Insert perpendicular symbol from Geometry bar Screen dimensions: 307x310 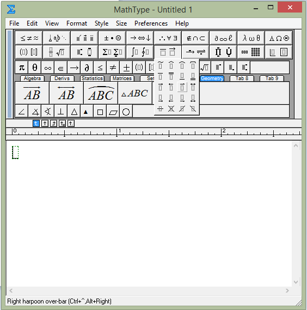pos(60,112)
